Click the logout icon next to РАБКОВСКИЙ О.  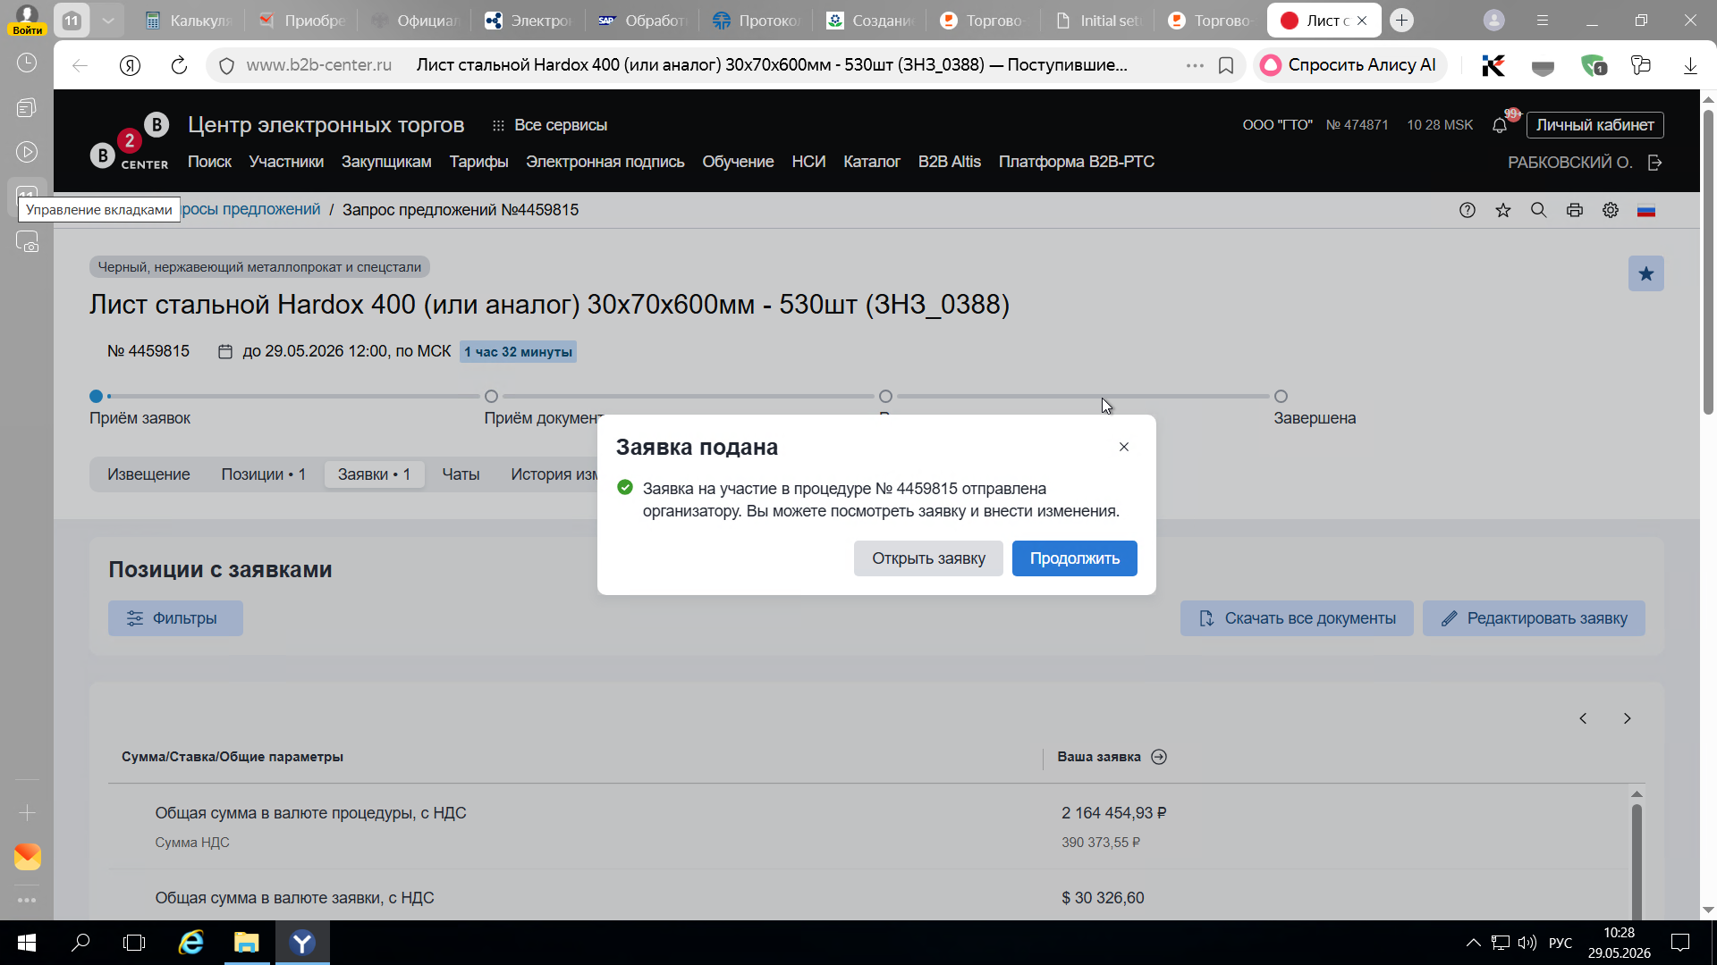[1655, 163]
